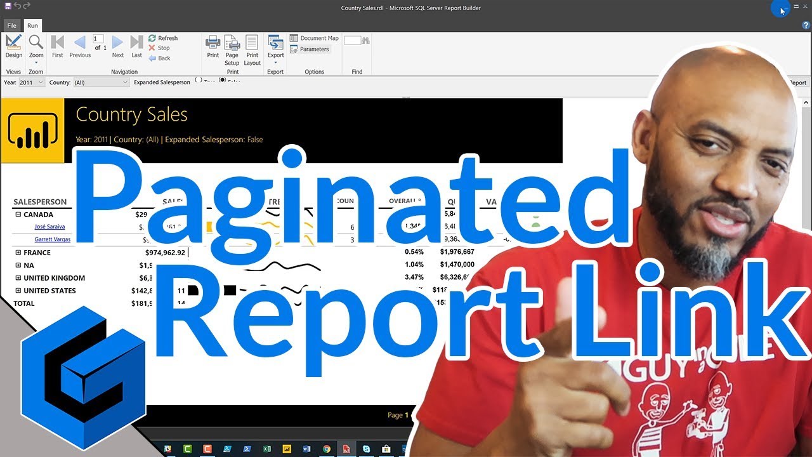The width and height of the screenshot is (812, 457).
Task: Undo the last action in the title bar
Action: (17, 6)
